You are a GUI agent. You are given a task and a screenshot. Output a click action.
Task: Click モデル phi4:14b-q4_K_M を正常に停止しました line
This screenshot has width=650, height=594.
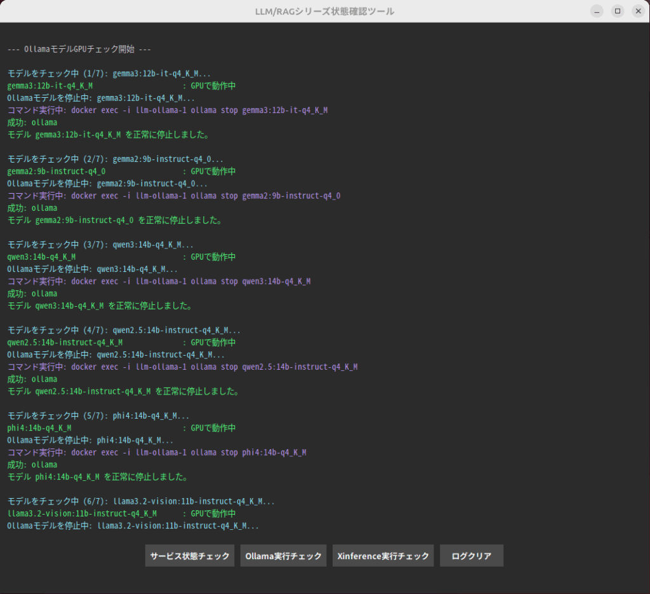click(98, 476)
